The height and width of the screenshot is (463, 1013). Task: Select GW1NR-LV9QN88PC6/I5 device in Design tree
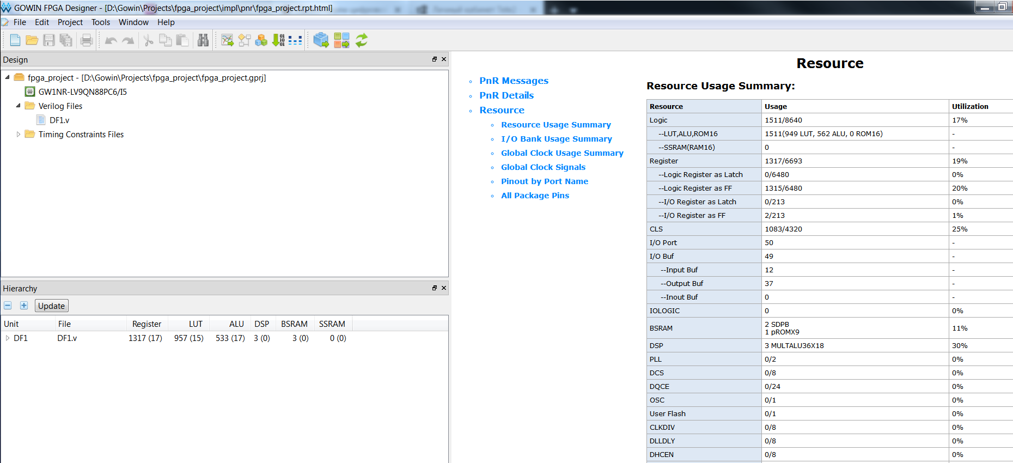point(82,92)
